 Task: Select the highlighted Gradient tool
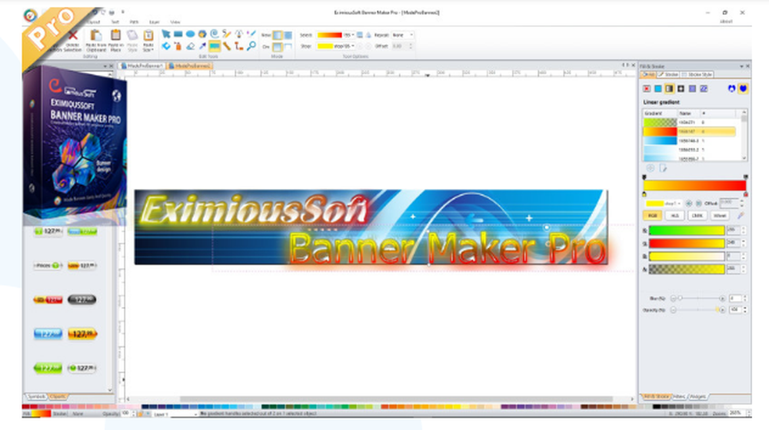(215, 46)
